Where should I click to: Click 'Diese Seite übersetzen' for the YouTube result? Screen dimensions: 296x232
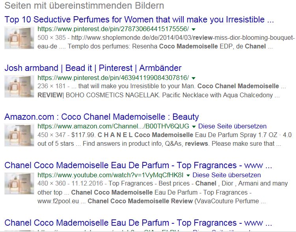[x=227, y=175]
